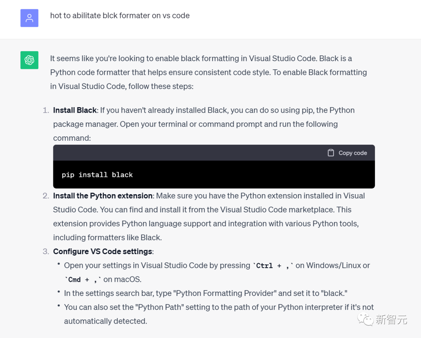
Task: Click the "Python Path" bullet text
Action: (218, 307)
